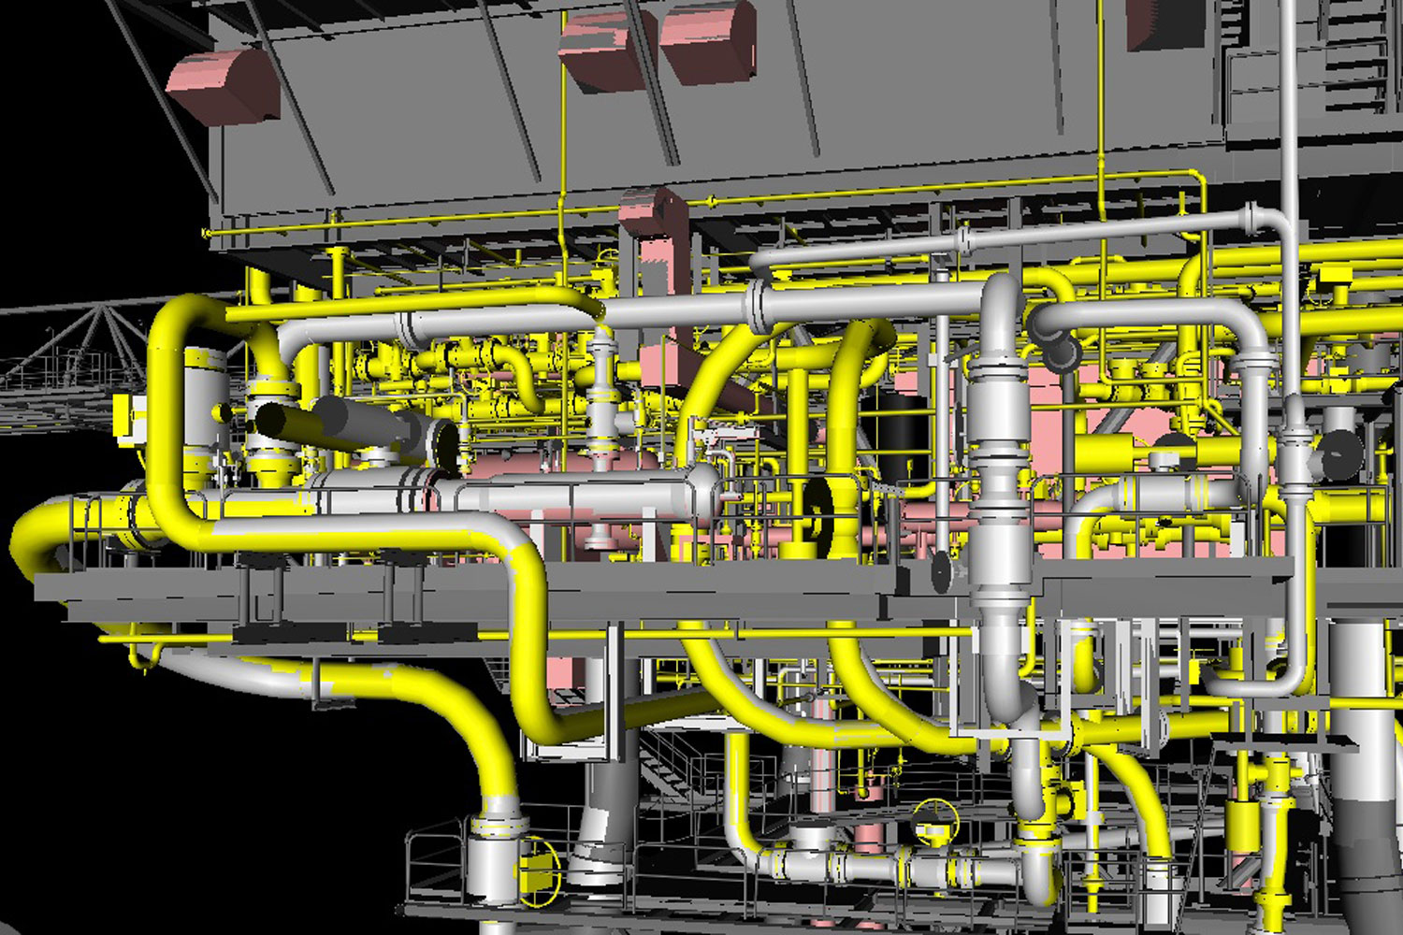Select the yellow-gray cylindrical vessel at upper left
Viewport: 1403px width, 935px height.
point(206,393)
